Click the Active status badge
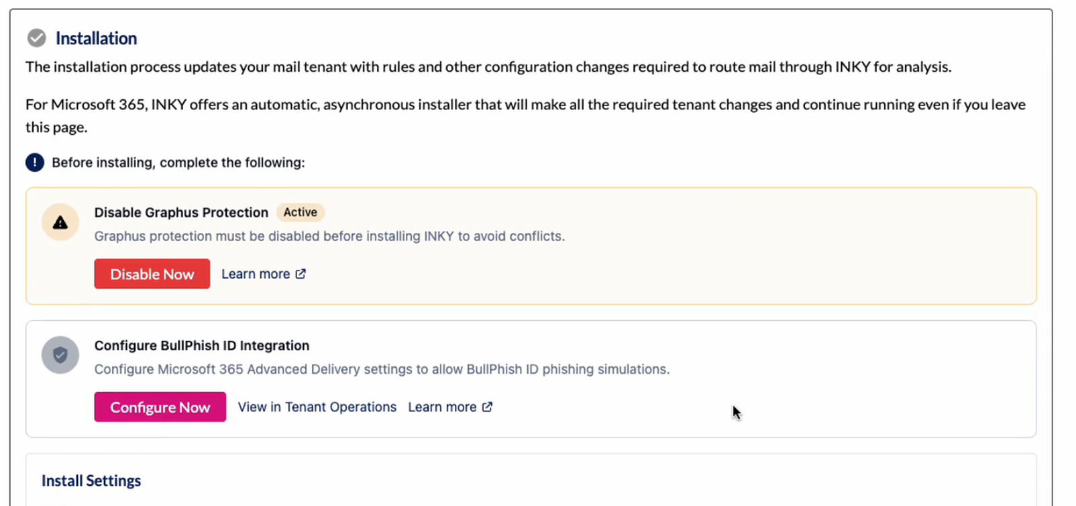The height and width of the screenshot is (506, 1076). pyautogui.click(x=300, y=212)
